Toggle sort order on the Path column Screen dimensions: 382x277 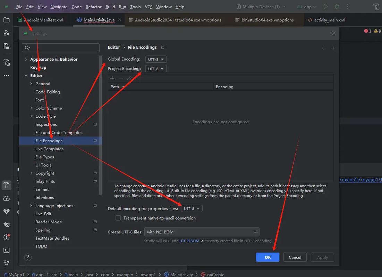click(x=115, y=87)
